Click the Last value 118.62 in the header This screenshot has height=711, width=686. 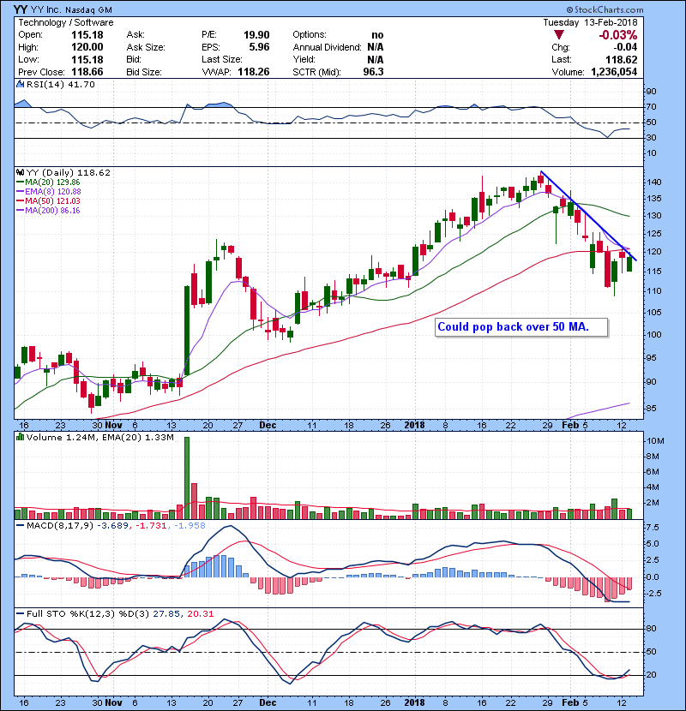pyautogui.click(x=622, y=60)
